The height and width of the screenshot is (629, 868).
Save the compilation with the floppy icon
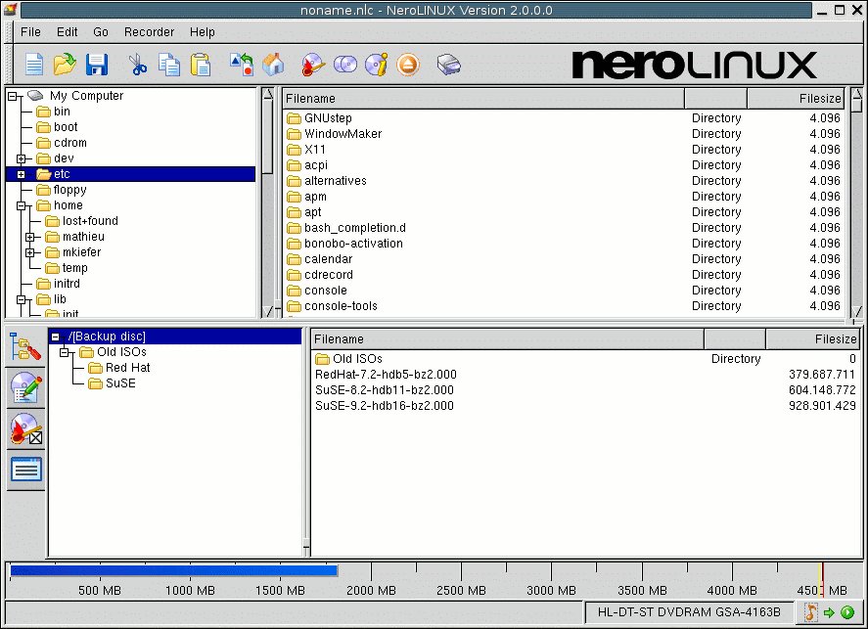(97, 65)
